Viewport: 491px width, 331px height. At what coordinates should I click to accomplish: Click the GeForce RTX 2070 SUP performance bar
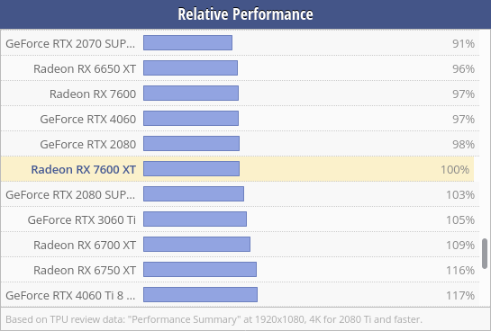(x=188, y=42)
